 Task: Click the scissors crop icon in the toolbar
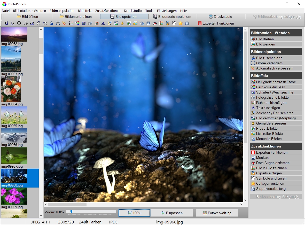[x=51, y=23]
